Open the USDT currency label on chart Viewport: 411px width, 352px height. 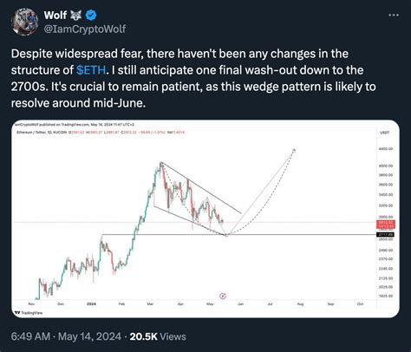385,133
